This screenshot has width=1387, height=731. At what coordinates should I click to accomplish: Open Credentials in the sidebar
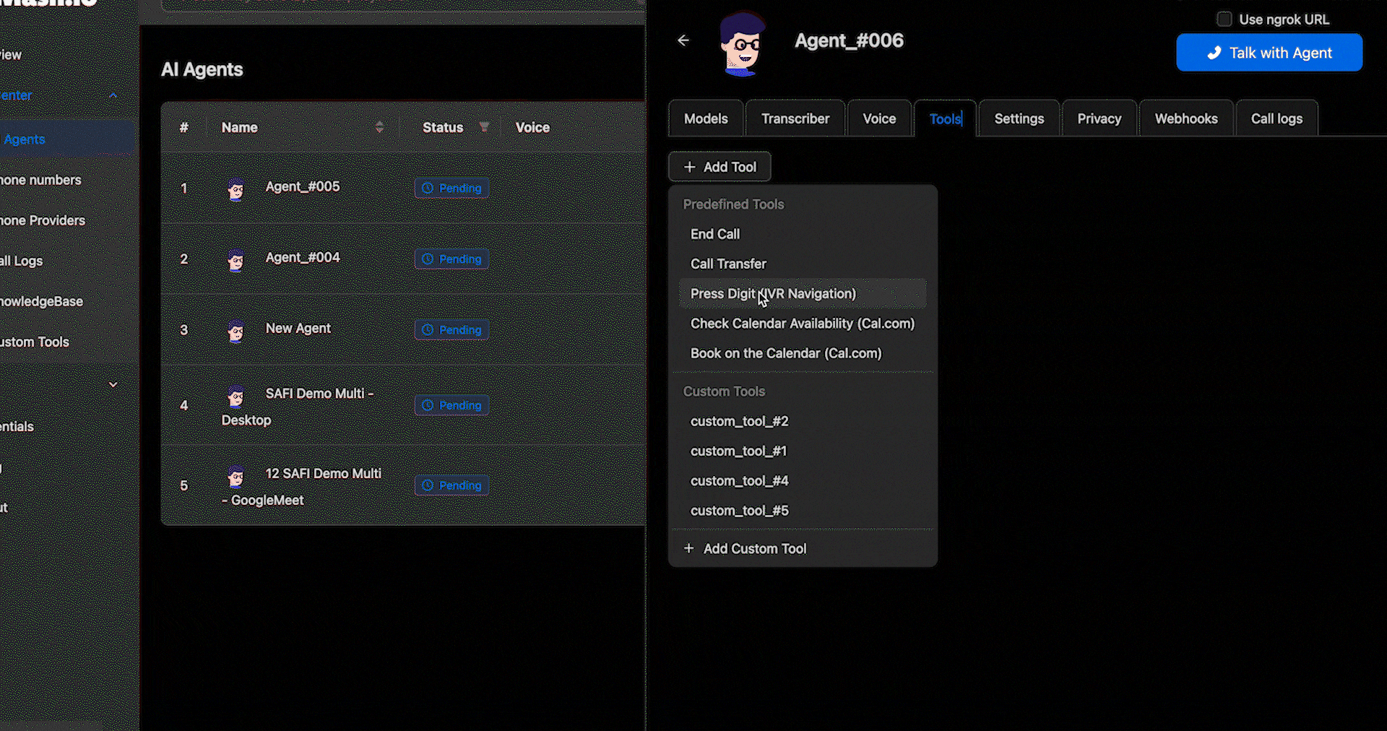[17, 426]
